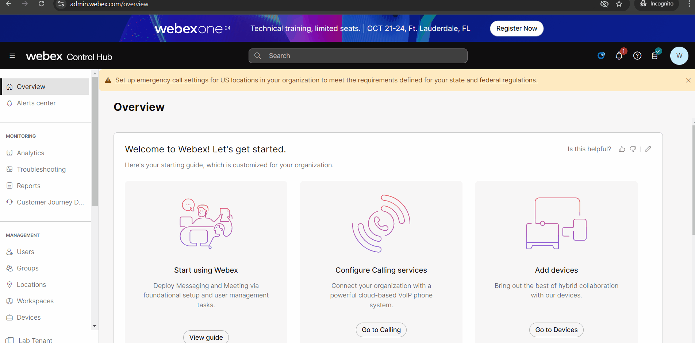
Task: Select Alerts center in sidebar
Action: [x=36, y=103]
